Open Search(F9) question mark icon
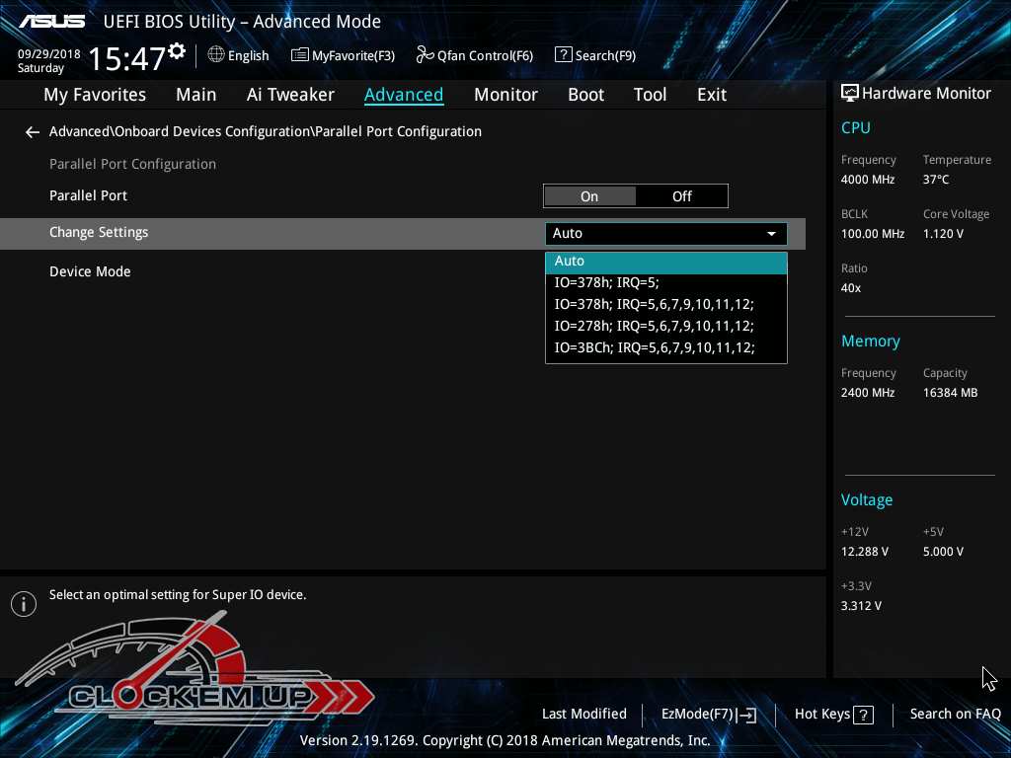Image resolution: width=1011 pixels, height=758 pixels. point(564,55)
